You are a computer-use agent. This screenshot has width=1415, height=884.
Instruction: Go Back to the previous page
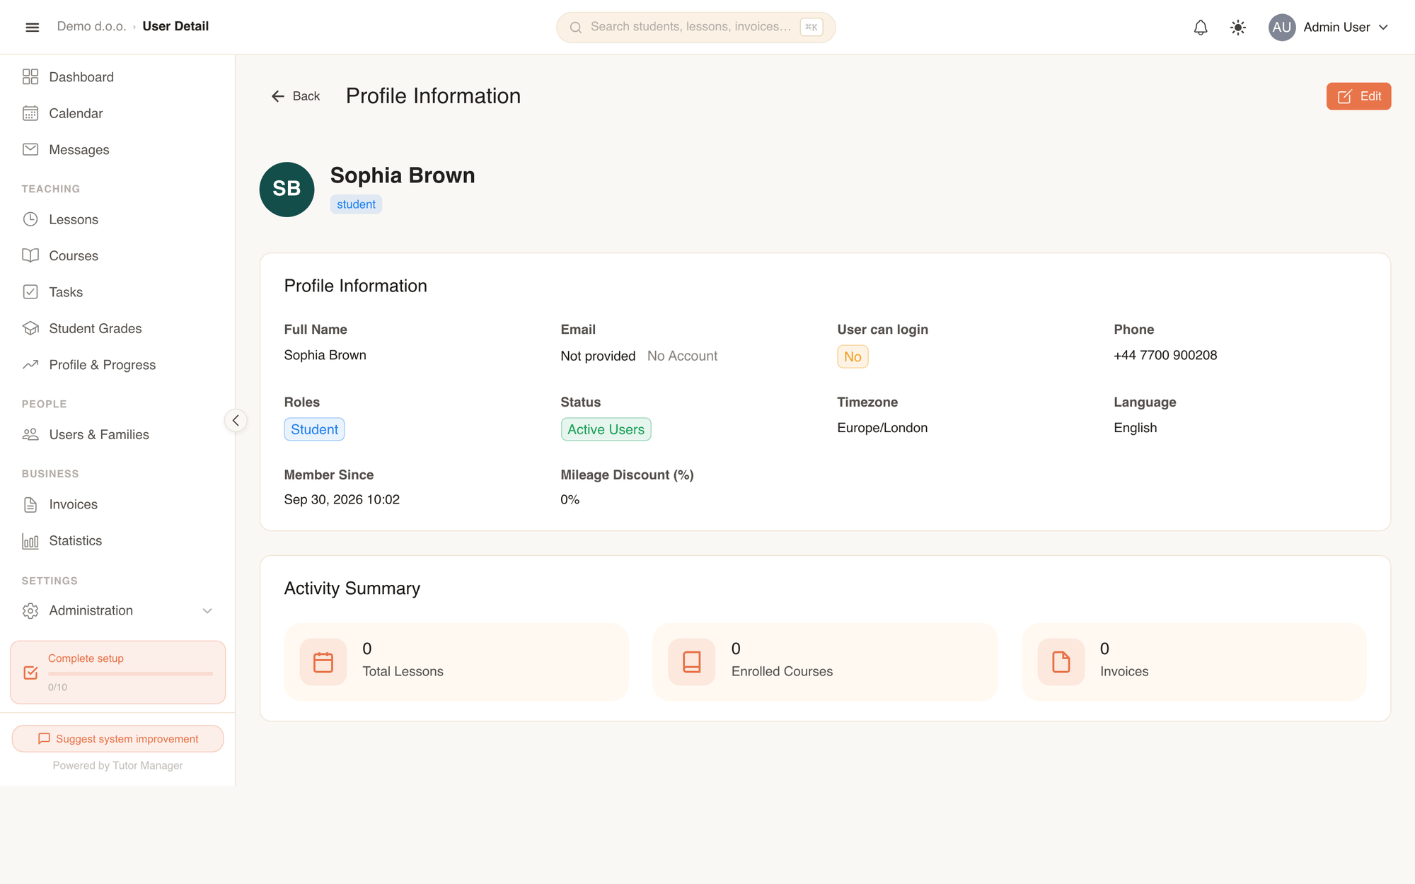(x=296, y=96)
